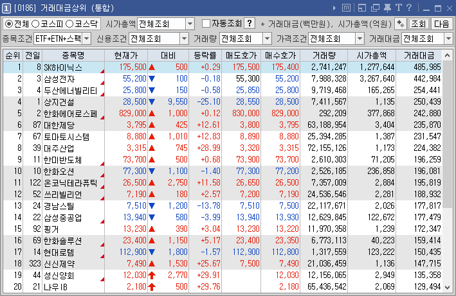Select the 전체 radio button
The image size is (456, 296).
tap(9, 24)
